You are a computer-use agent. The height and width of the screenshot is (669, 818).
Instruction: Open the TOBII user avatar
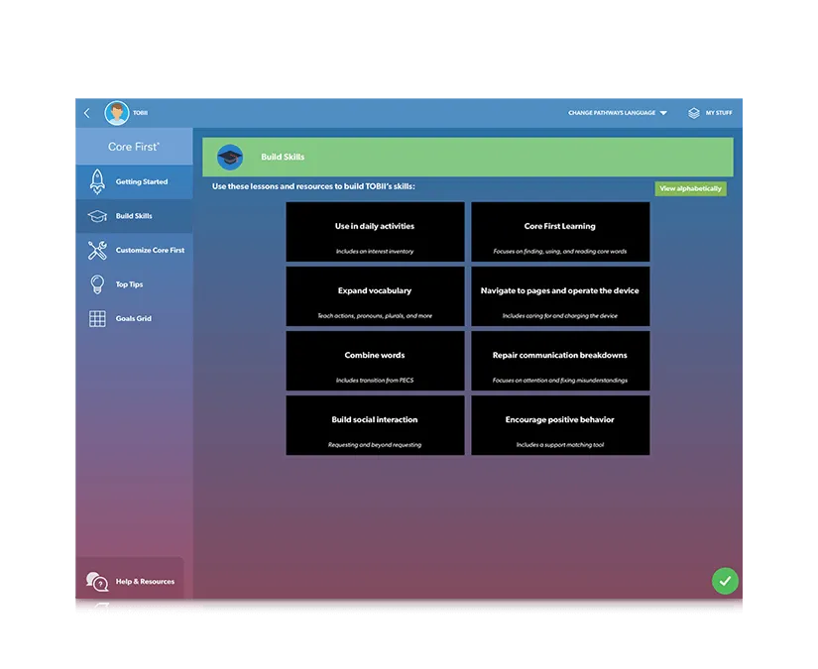point(117,113)
